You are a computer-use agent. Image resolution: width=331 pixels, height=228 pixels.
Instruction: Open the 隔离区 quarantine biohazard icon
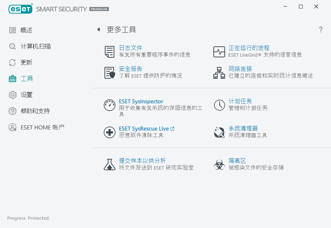click(219, 164)
